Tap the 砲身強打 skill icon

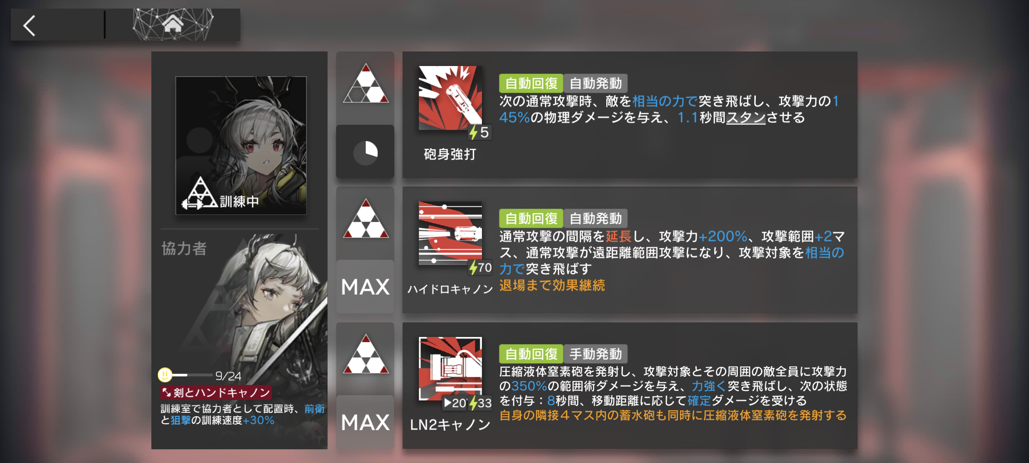click(x=450, y=98)
